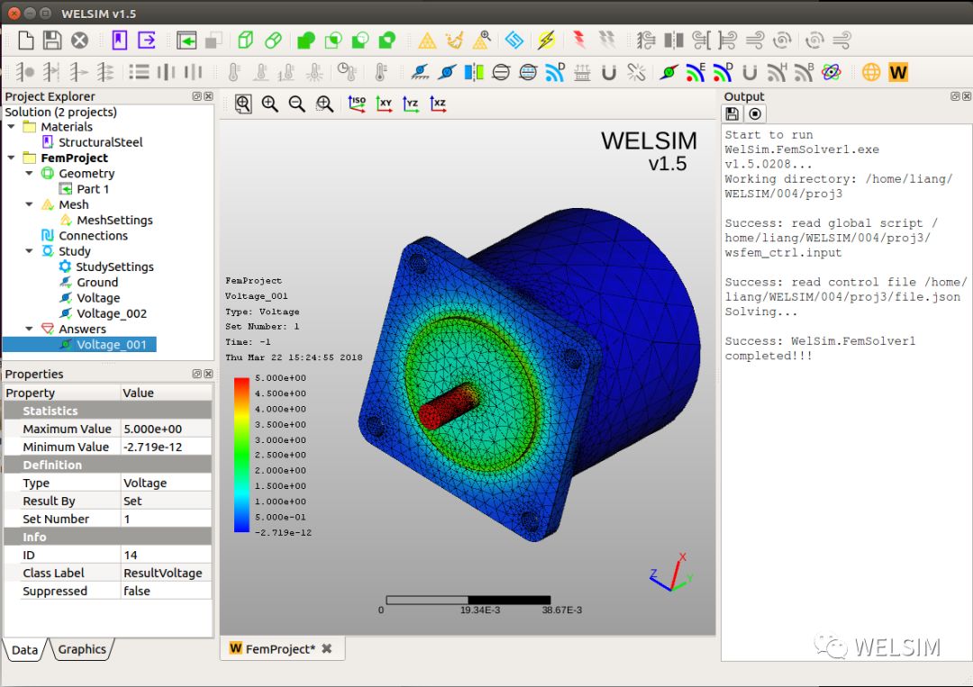The height and width of the screenshot is (687, 973).
Task: Add a cylinder with the green cylinder icon
Action: (273, 41)
